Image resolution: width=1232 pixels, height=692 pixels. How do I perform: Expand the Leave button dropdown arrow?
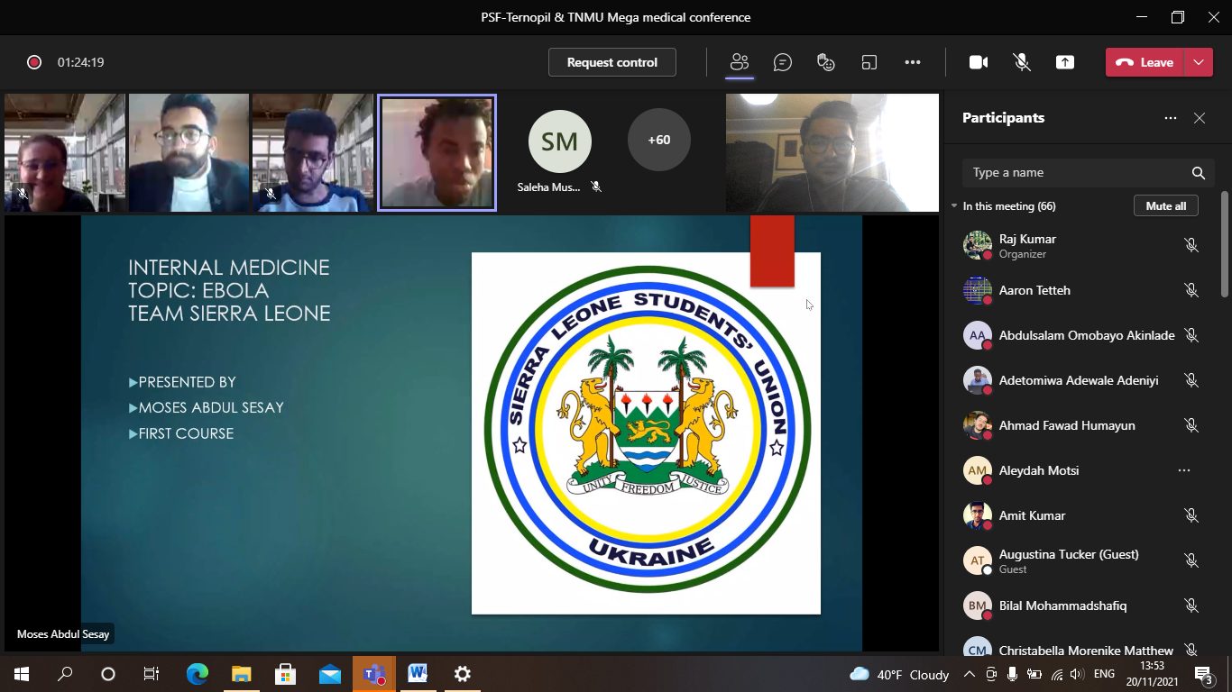point(1199,62)
